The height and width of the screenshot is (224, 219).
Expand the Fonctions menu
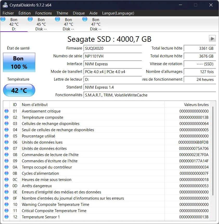click(43, 13)
